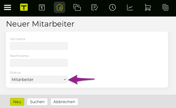Click the yellow T logo icon
This screenshot has height=108, width=176.
24,7
